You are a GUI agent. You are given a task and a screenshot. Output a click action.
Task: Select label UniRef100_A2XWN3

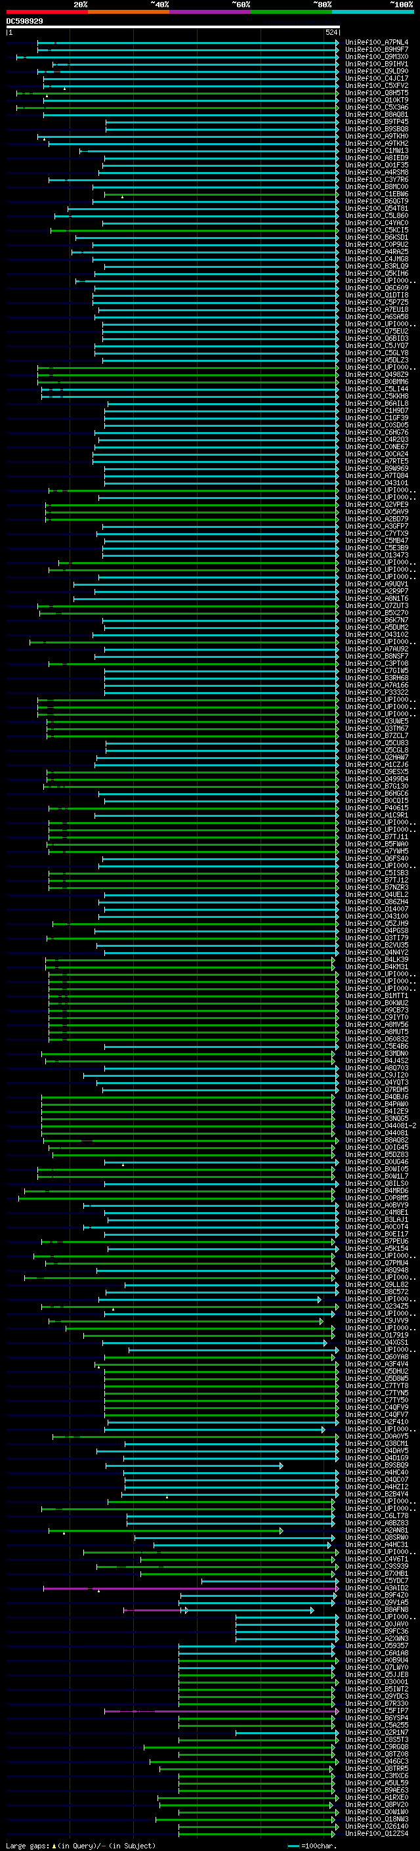[376, 1638]
